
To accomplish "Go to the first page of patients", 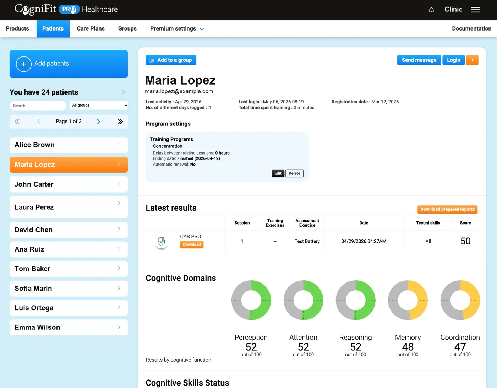I will pyautogui.click(x=17, y=122).
